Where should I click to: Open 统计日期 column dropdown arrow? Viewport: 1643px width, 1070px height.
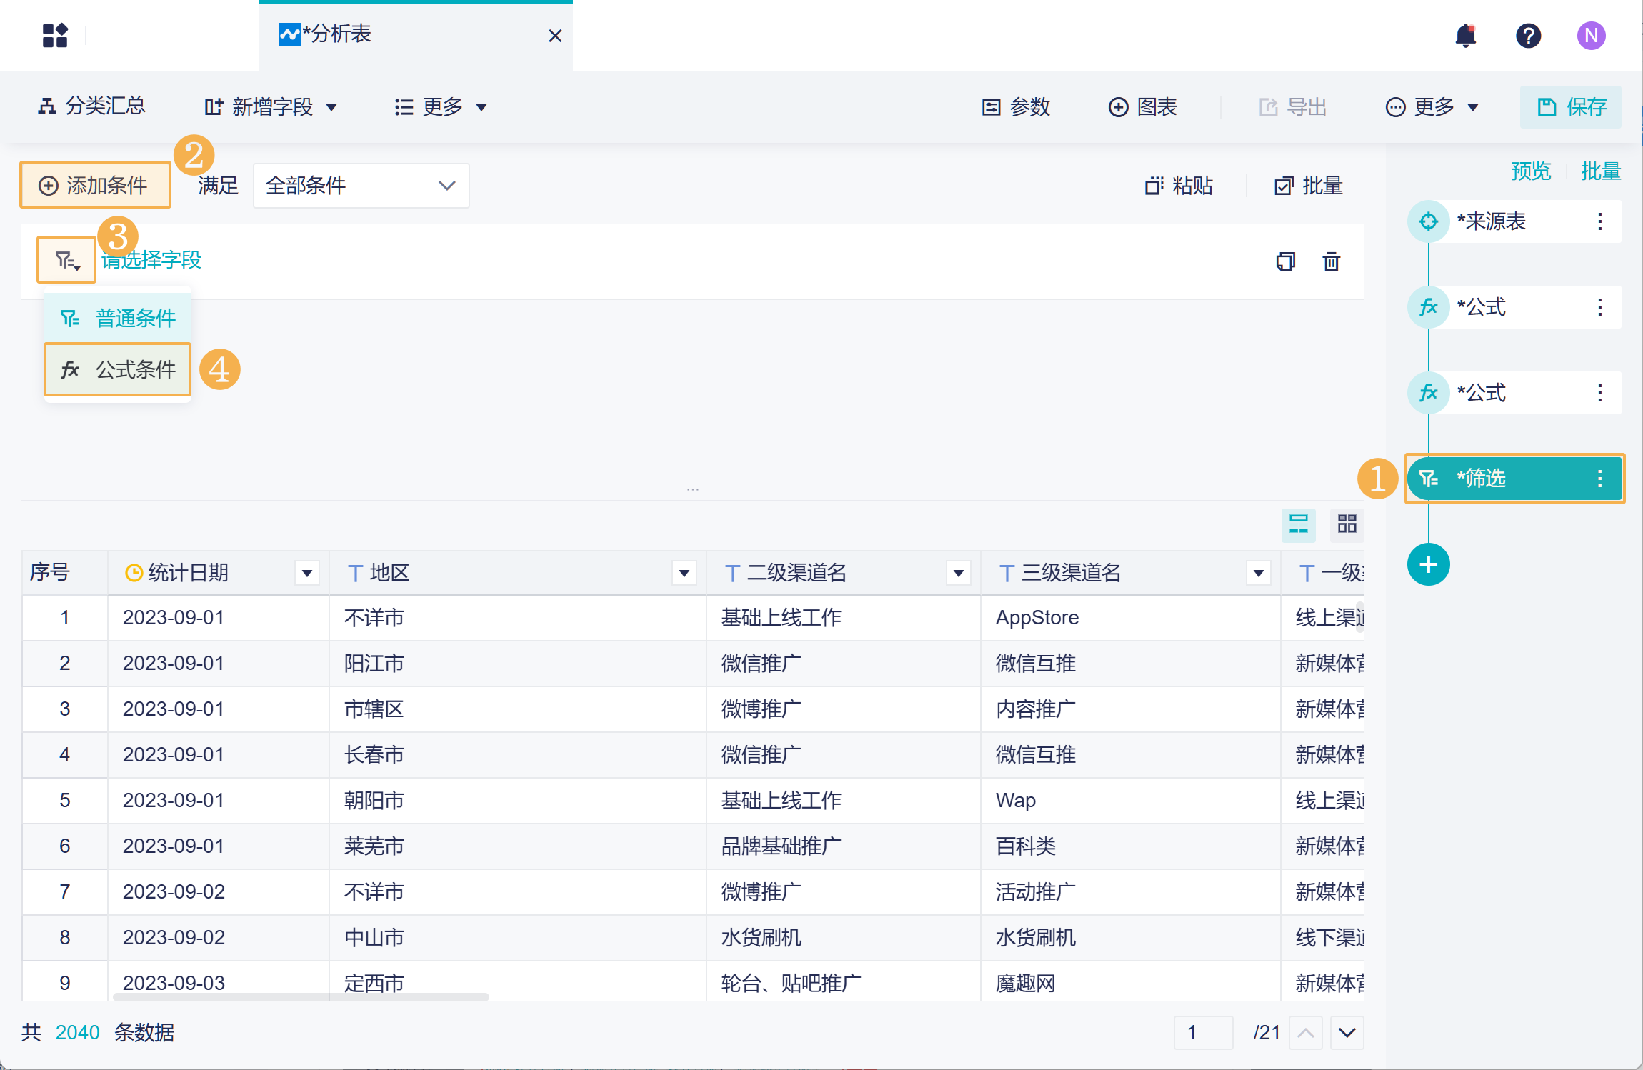click(306, 573)
